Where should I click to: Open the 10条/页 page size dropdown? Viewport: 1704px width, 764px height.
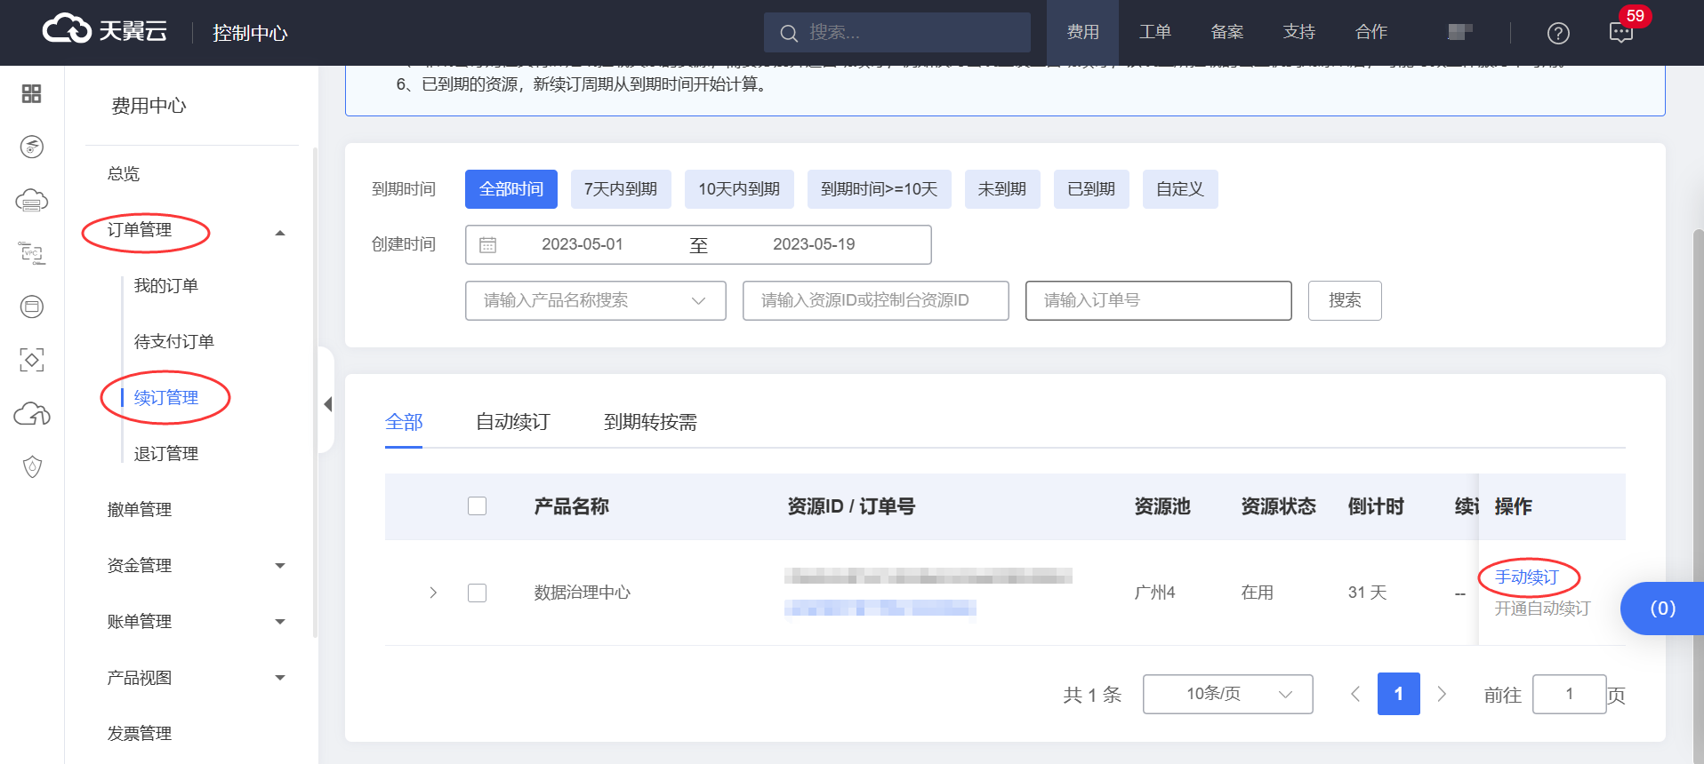pyautogui.click(x=1226, y=694)
